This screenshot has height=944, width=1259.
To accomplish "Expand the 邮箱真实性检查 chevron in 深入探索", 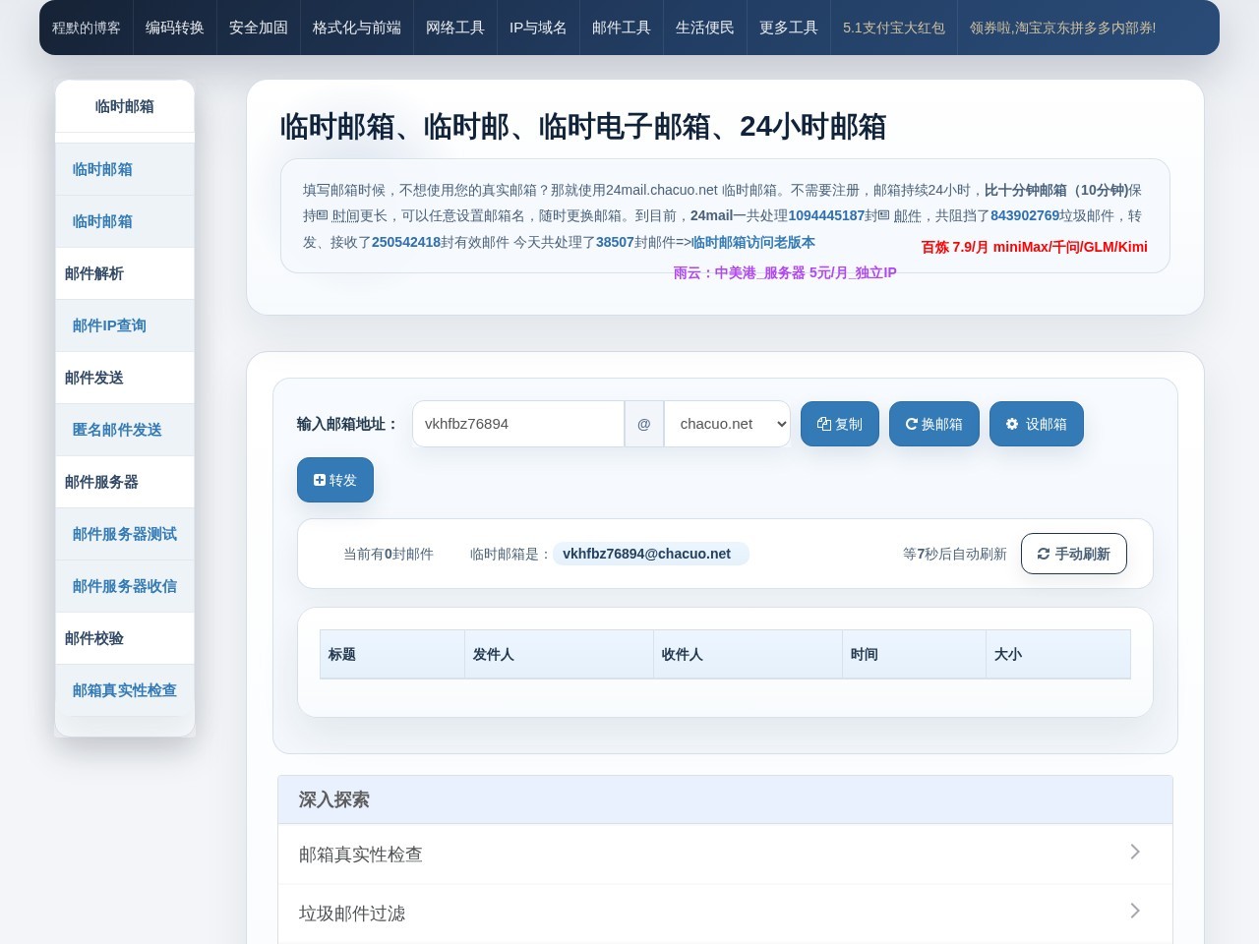I will tap(1135, 852).
